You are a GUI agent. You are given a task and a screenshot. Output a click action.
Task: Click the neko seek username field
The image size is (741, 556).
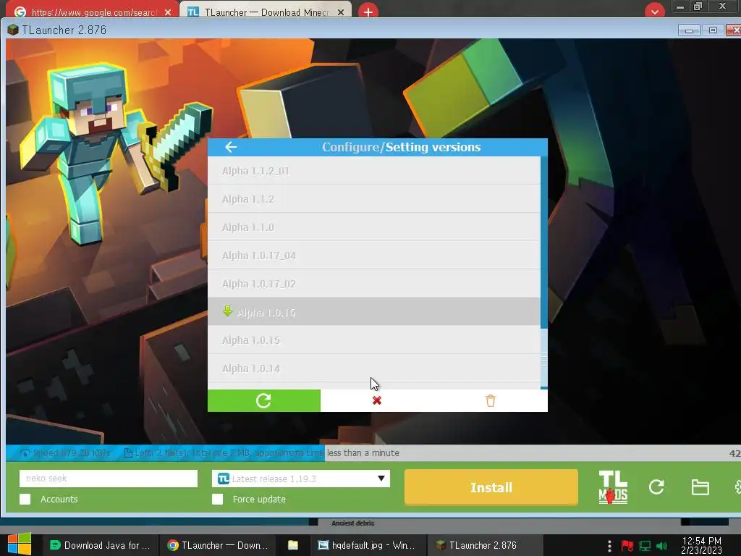[x=109, y=478]
